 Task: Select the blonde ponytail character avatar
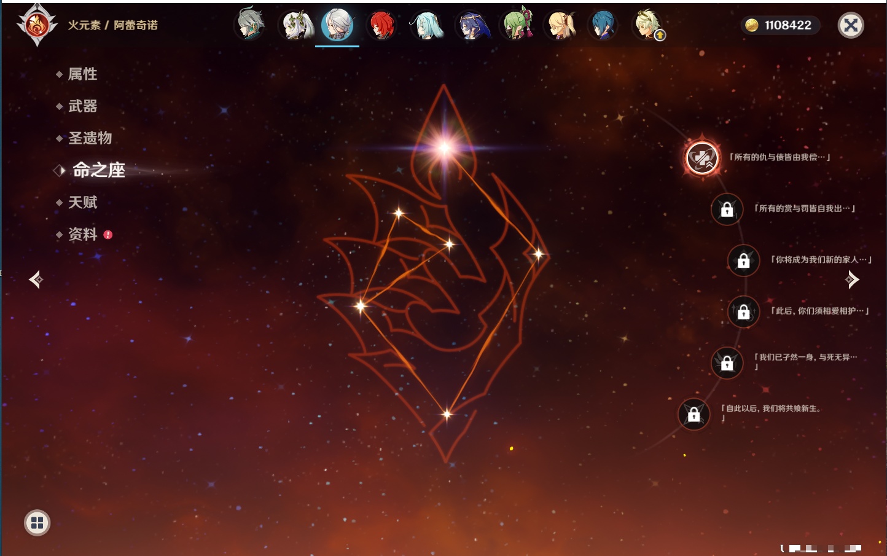click(561, 25)
